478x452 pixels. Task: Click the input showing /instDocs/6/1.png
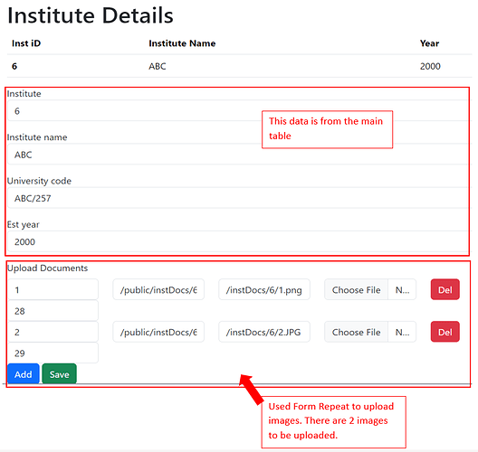pyautogui.click(x=264, y=289)
